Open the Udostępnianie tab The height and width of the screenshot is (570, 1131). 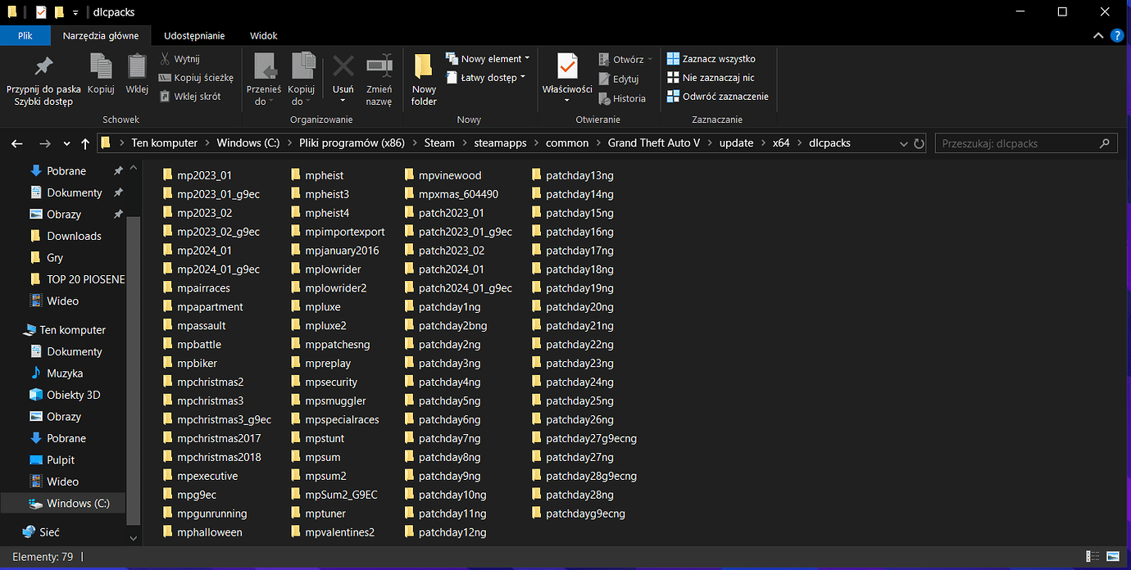[194, 35]
